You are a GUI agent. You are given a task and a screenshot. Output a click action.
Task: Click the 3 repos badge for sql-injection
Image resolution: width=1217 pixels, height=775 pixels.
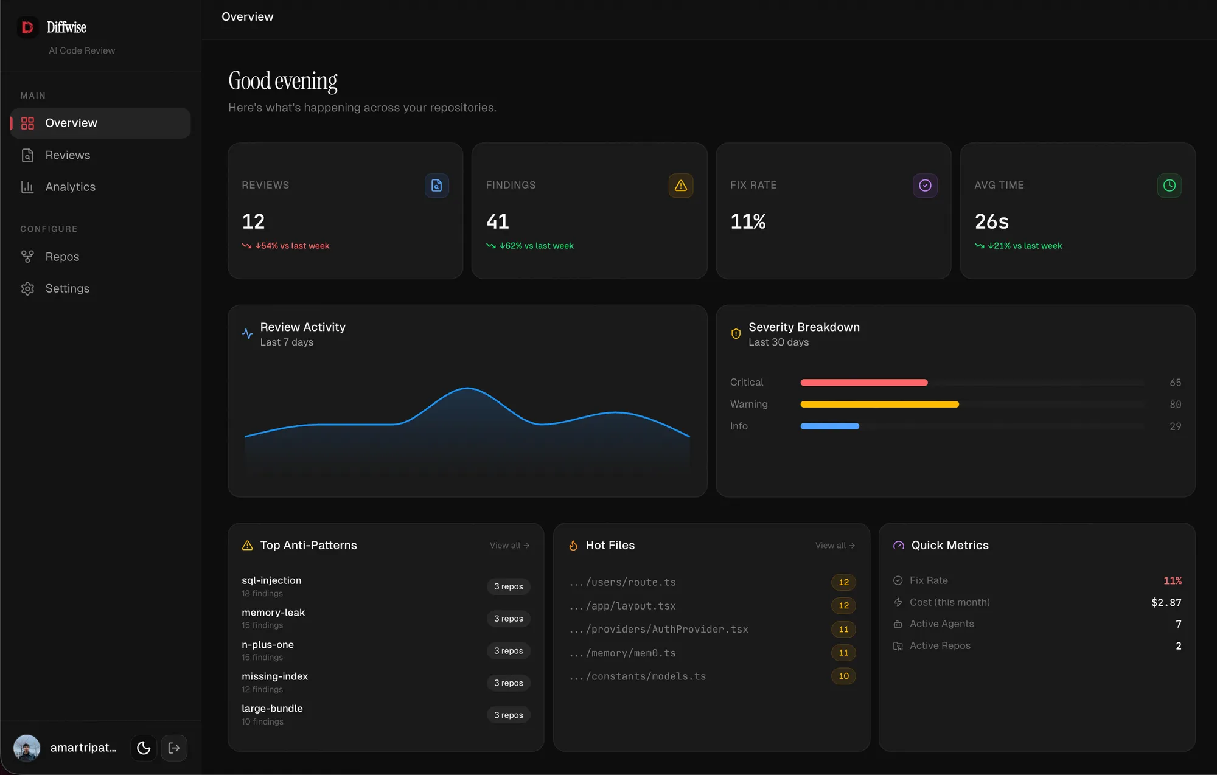(x=509, y=586)
